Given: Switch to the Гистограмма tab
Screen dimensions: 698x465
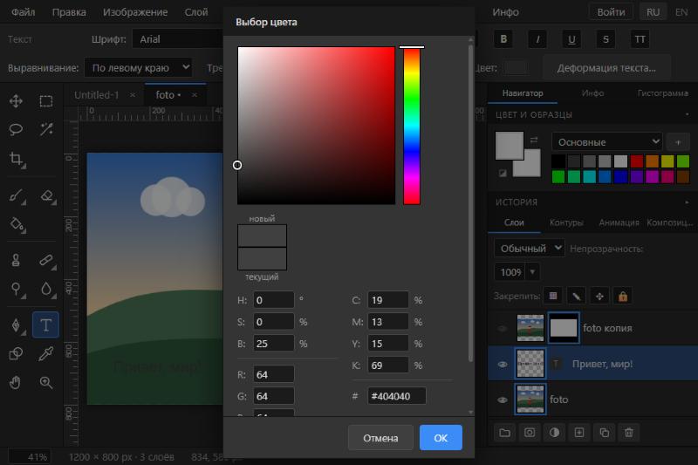Looking at the screenshot, I should [x=662, y=93].
